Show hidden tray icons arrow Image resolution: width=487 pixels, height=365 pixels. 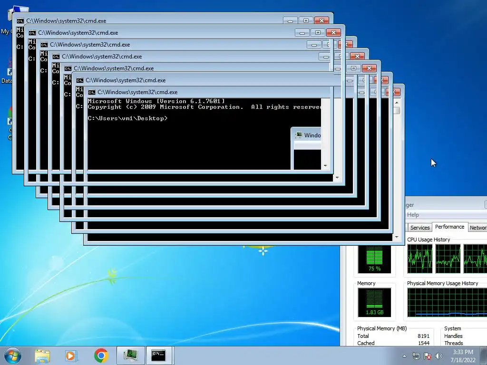(x=404, y=356)
